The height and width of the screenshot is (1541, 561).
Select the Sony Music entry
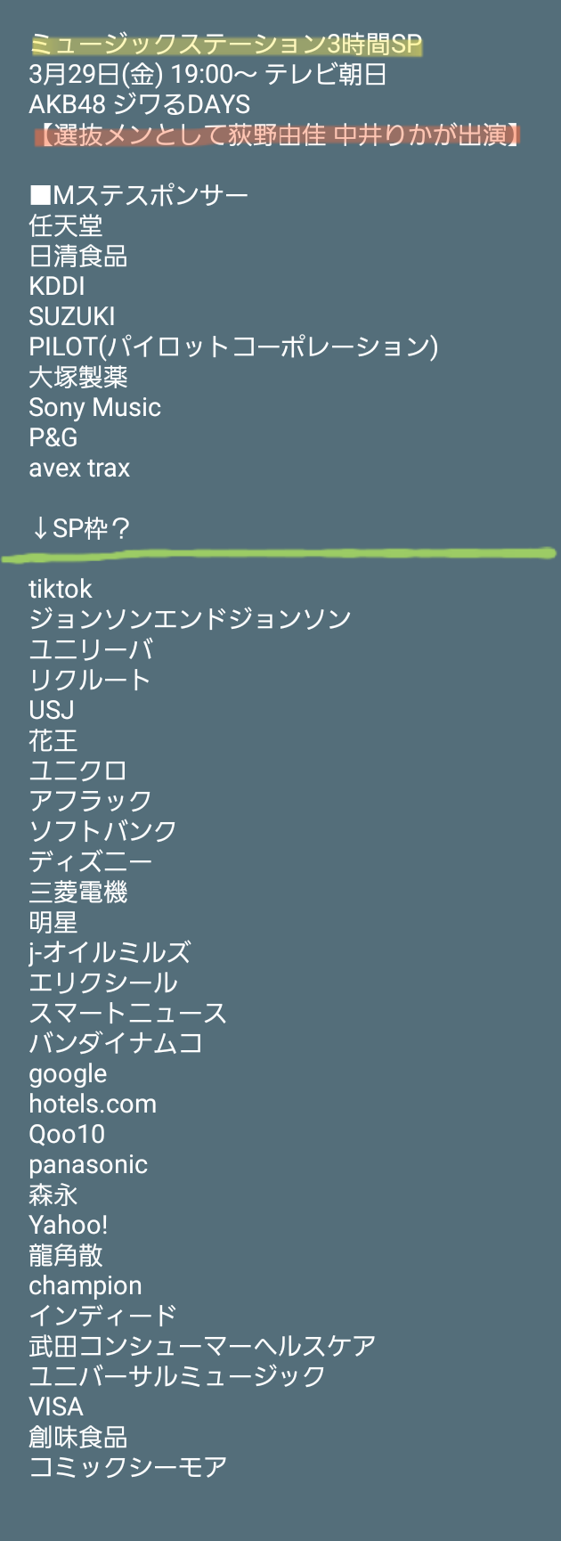(95, 408)
